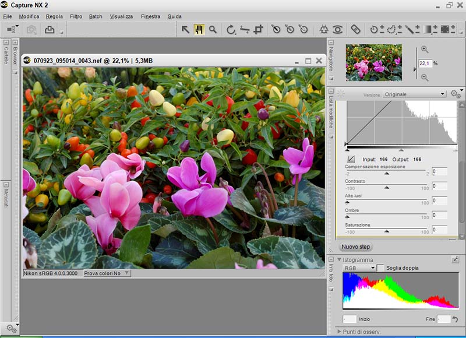Click the Navigator flower thumbnail
Viewport: 466px width, 338px height.
point(373,63)
